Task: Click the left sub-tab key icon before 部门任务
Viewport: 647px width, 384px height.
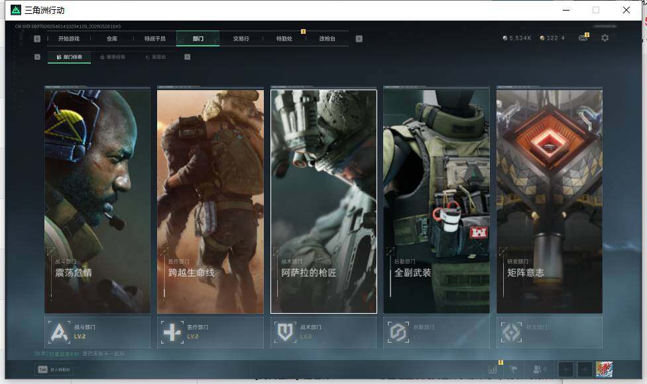Action: click(x=37, y=57)
